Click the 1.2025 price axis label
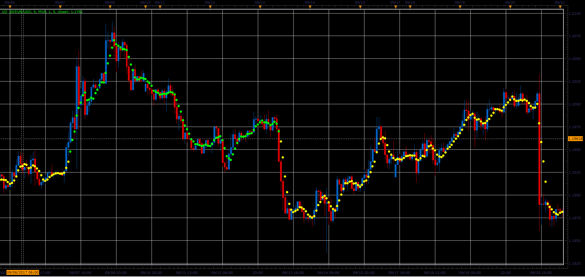The width and height of the screenshot is (585, 277). [x=575, y=81]
